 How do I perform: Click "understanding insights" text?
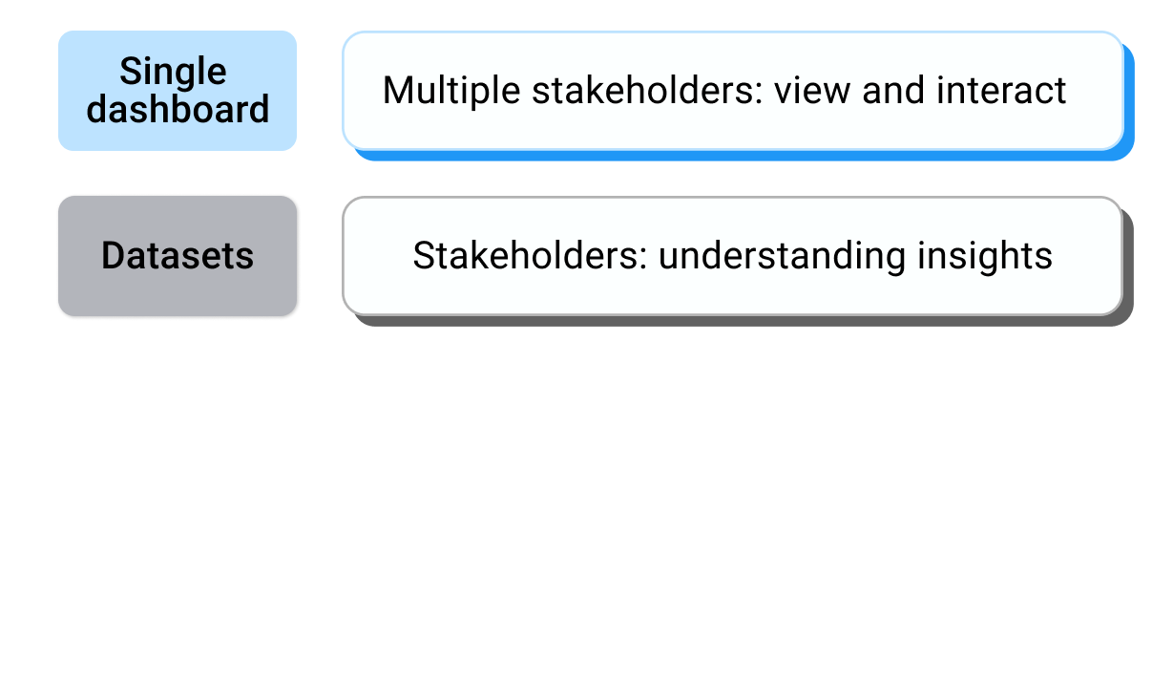[855, 256]
